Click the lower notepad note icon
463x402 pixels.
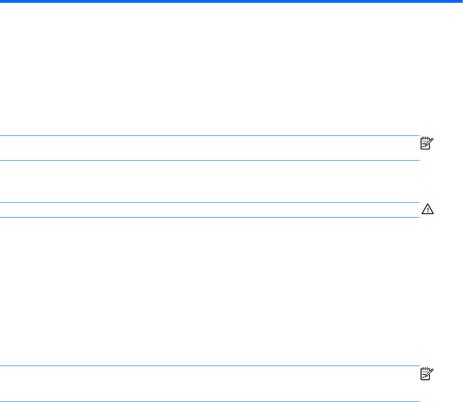tap(428, 374)
